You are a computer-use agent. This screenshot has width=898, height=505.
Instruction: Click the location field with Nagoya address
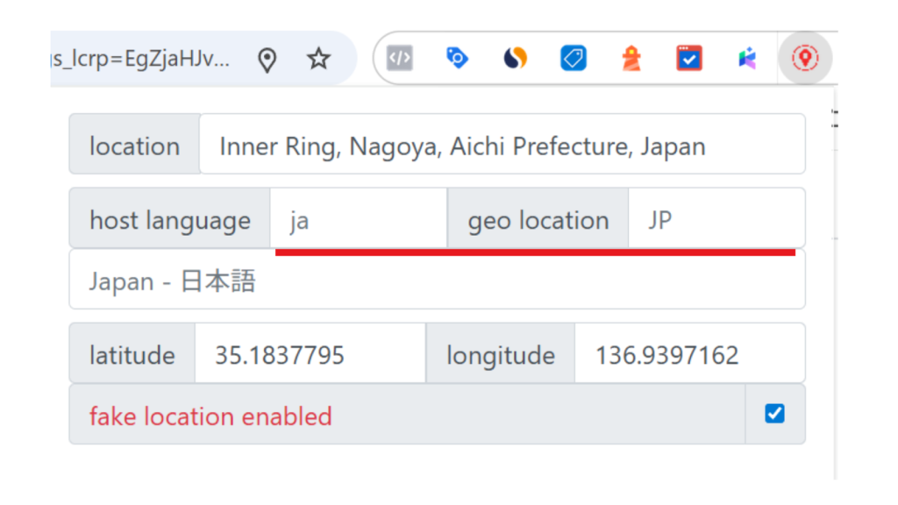(501, 145)
